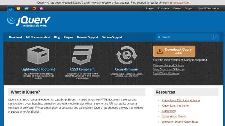Click the Lightweight Footprint heading

[38, 69]
